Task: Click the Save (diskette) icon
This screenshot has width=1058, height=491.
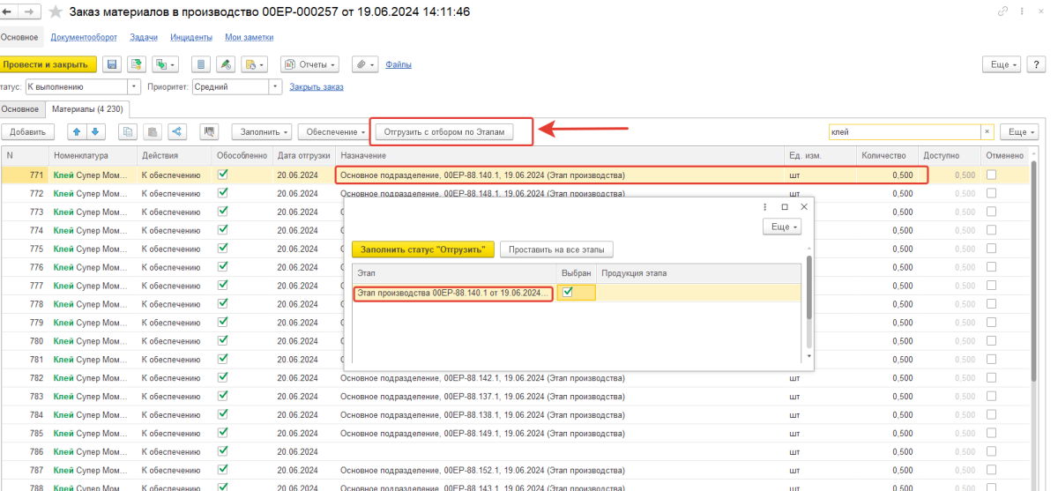Action: click(112, 64)
